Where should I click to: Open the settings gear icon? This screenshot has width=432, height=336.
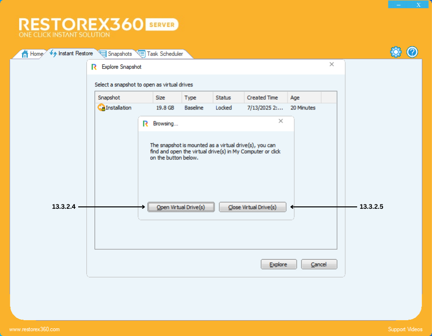pyautogui.click(x=396, y=52)
